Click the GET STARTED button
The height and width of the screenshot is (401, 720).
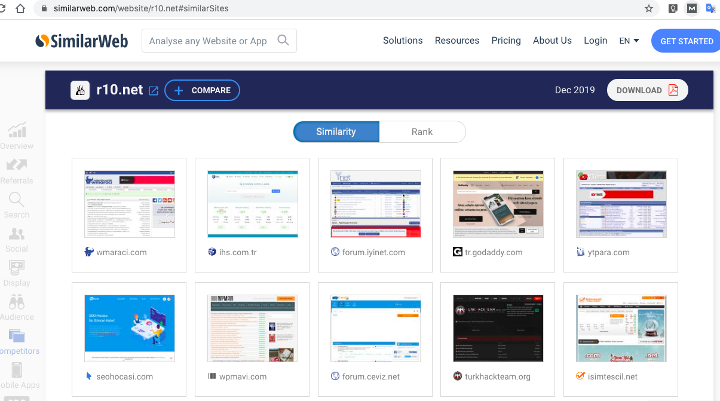tap(686, 41)
